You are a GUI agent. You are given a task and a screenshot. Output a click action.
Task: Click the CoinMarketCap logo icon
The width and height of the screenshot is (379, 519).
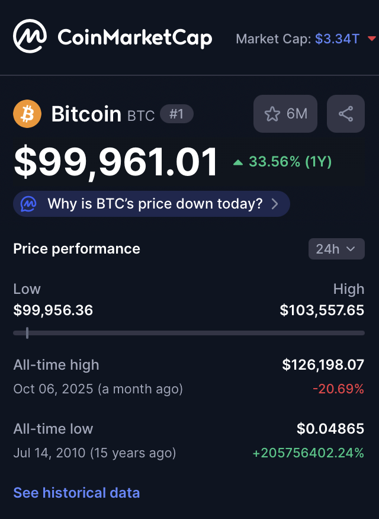click(30, 36)
